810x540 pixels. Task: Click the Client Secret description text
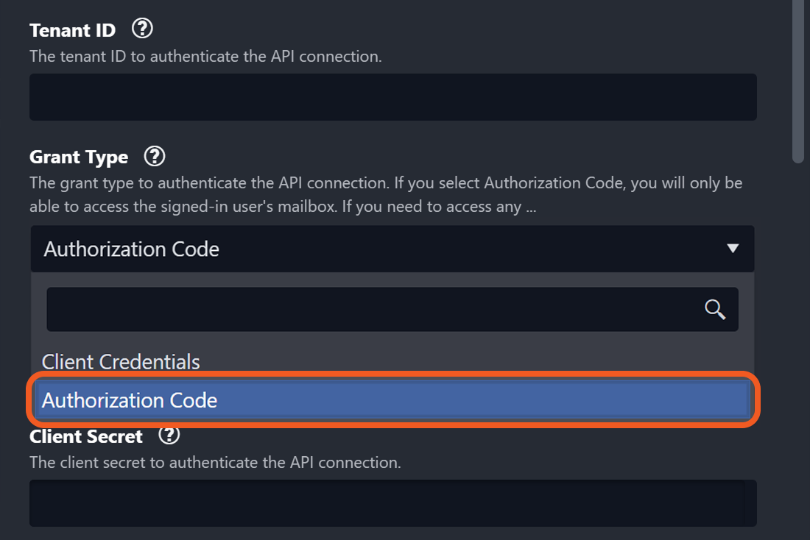[215, 463]
